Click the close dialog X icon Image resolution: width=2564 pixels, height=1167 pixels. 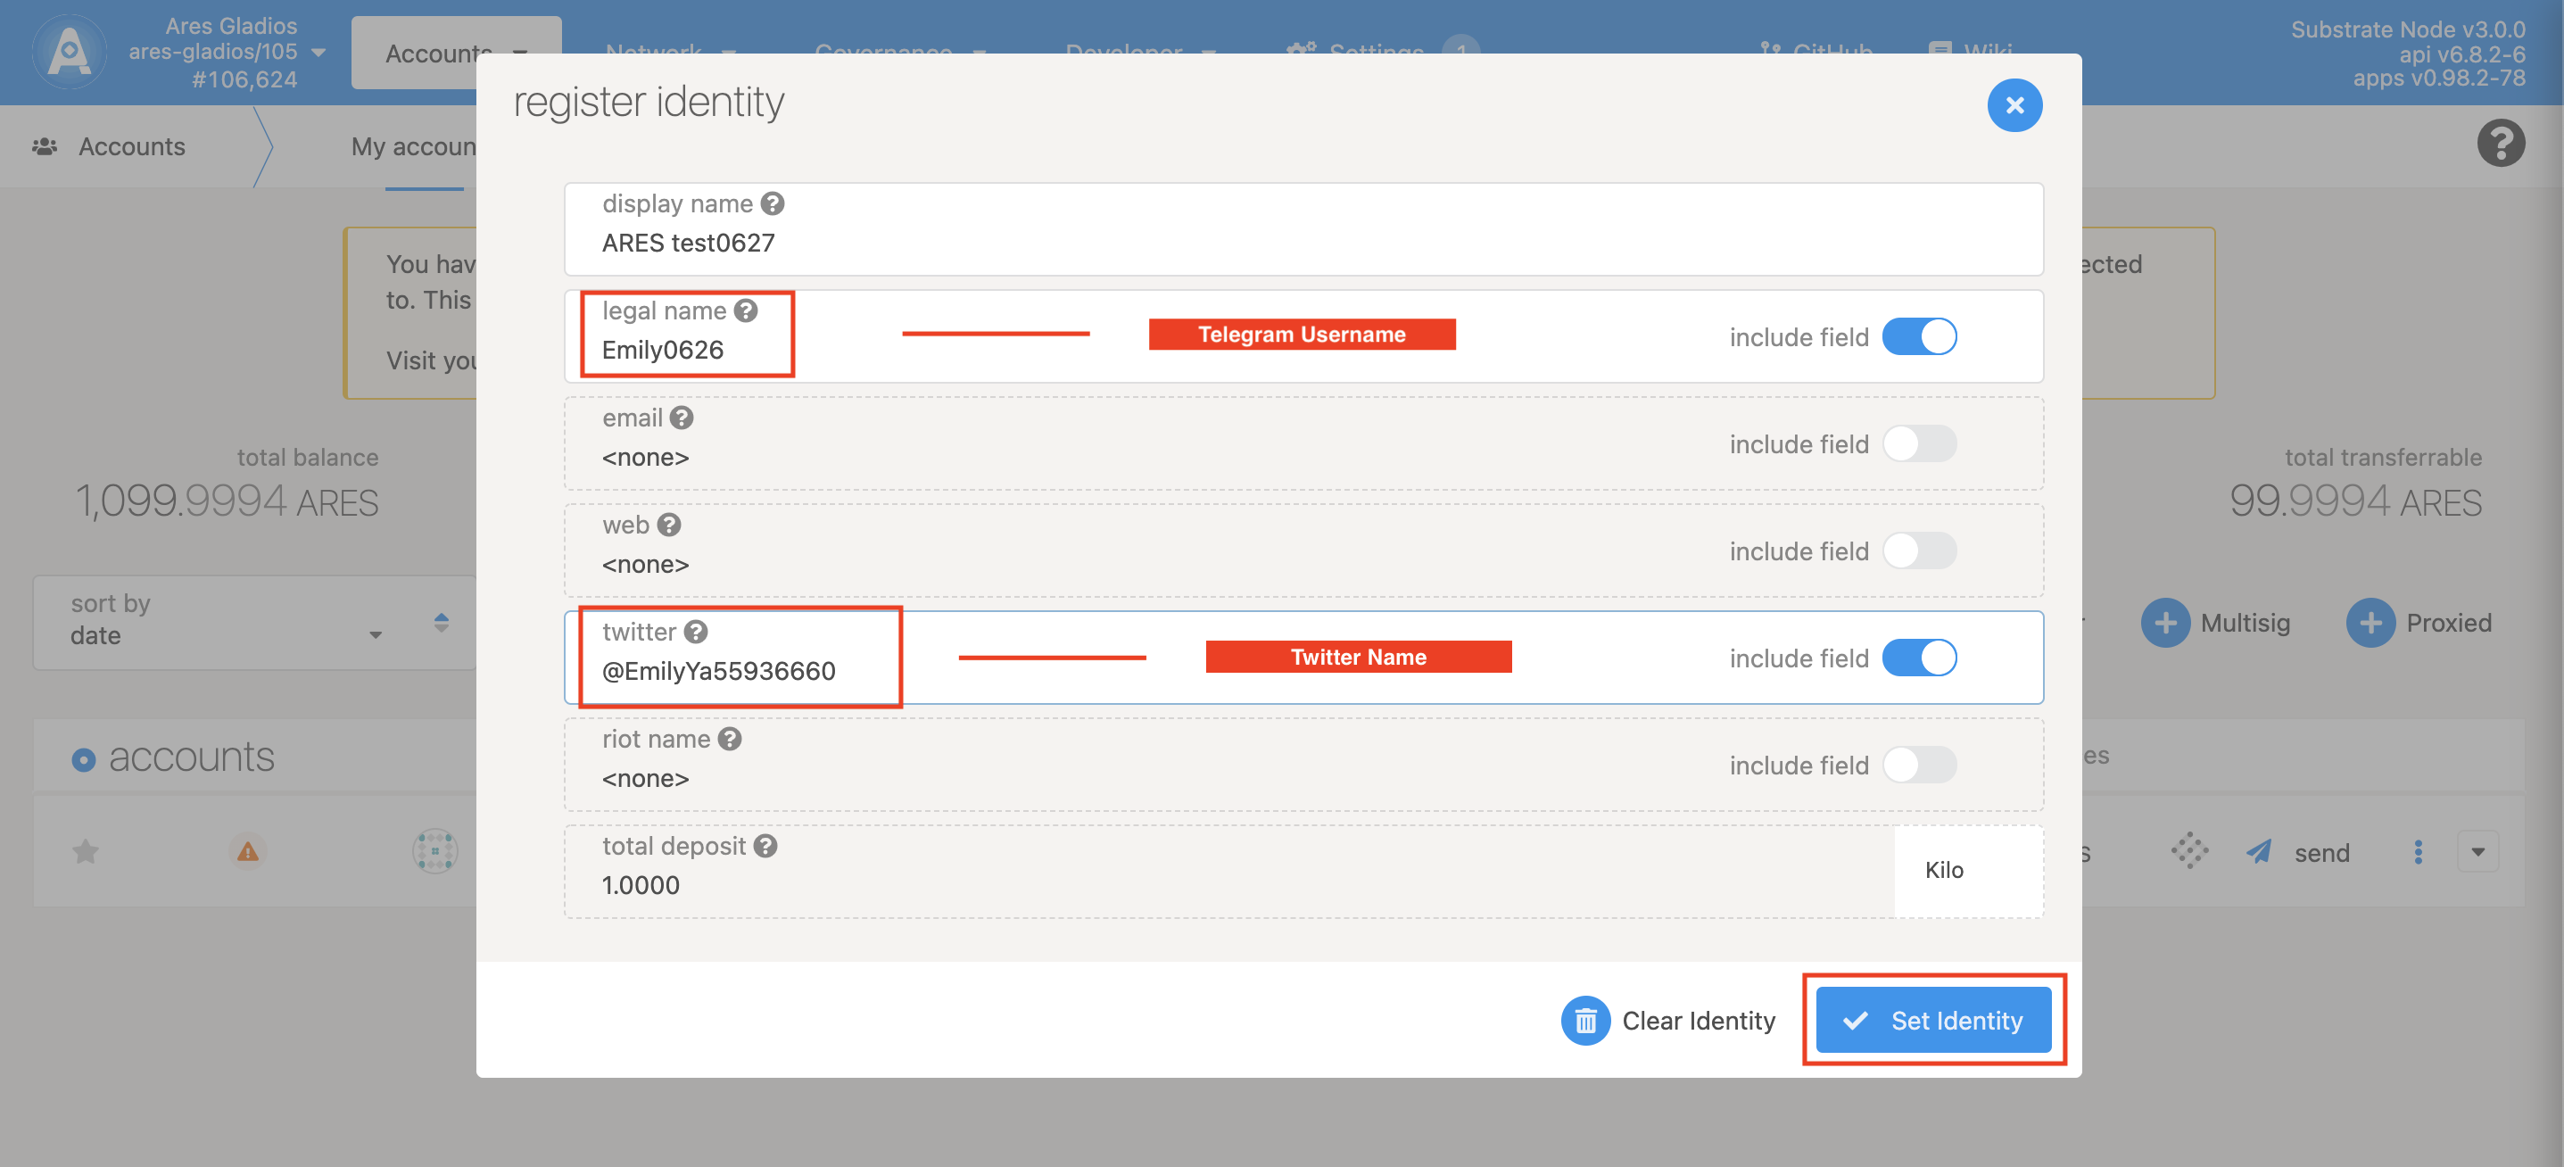click(2014, 104)
